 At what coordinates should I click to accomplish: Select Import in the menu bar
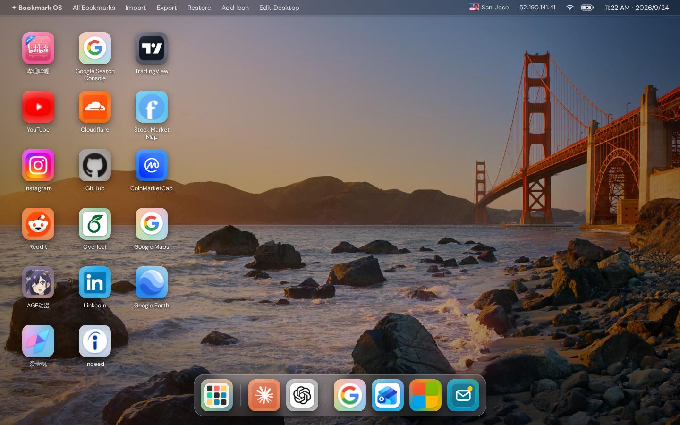pyautogui.click(x=136, y=8)
